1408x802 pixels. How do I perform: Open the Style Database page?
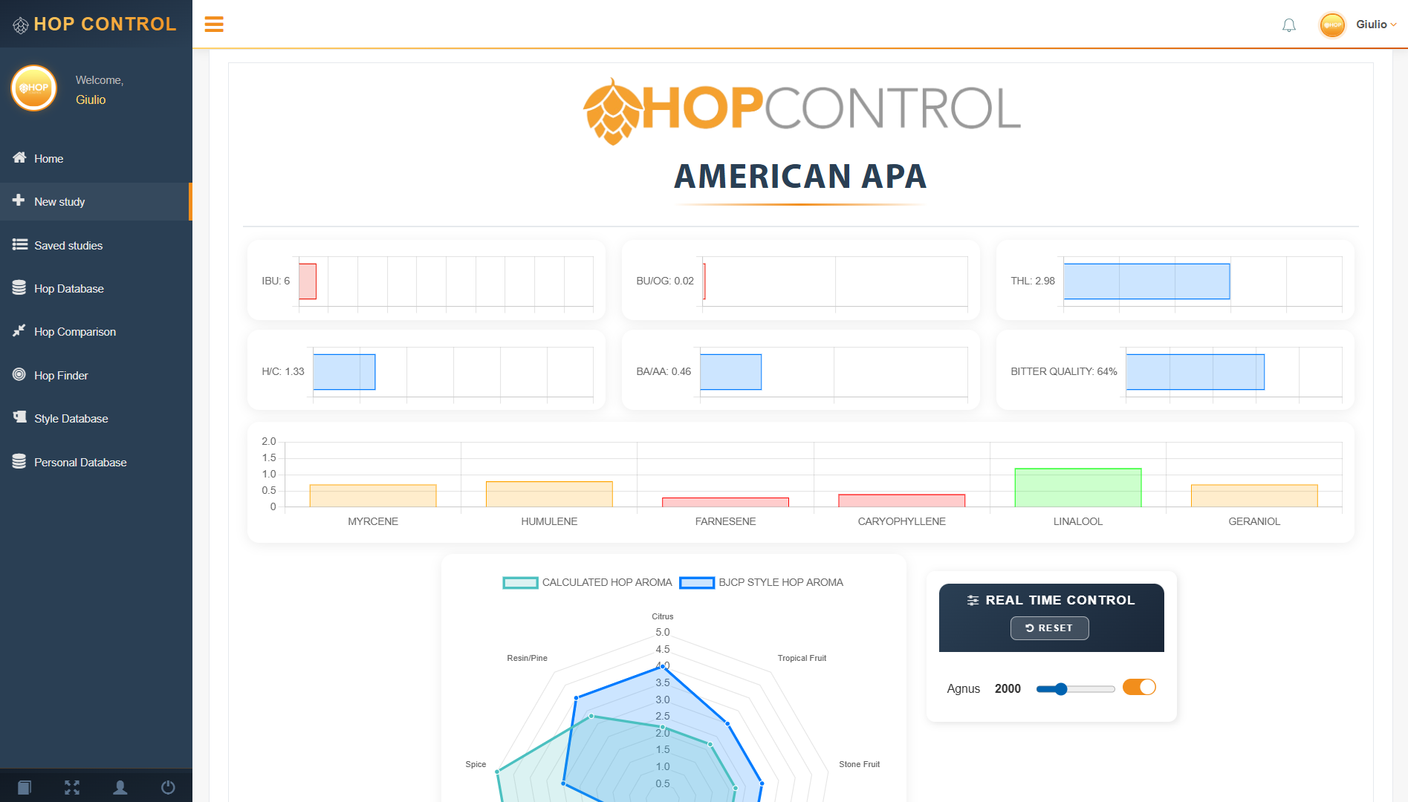96,418
